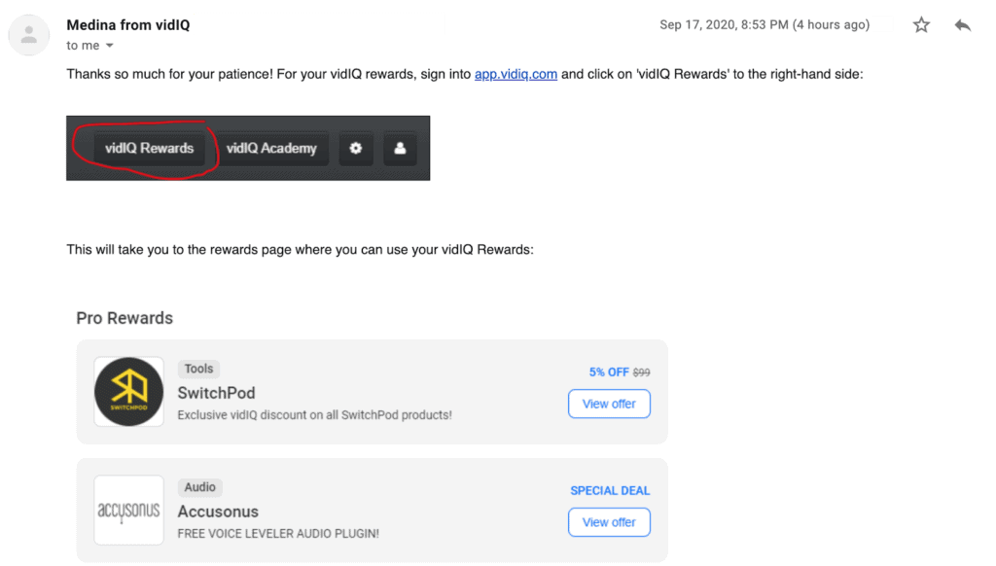Click the Accusonus logo thumbnail
The height and width of the screenshot is (566, 996).
tap(129, 511)
